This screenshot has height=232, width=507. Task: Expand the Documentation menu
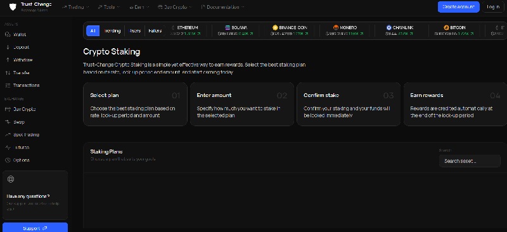pos(222,7)
